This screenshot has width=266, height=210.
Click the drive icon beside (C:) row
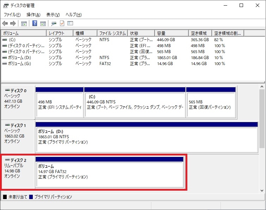coord(5,40)
